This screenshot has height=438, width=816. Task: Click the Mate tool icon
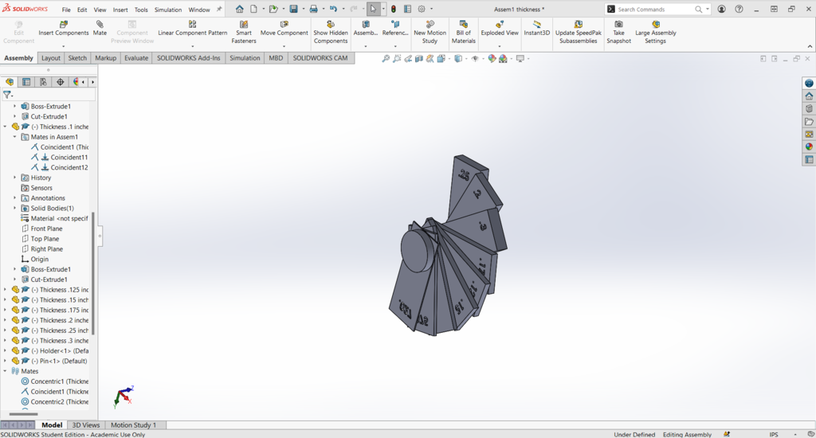click(x=100, y=24)
